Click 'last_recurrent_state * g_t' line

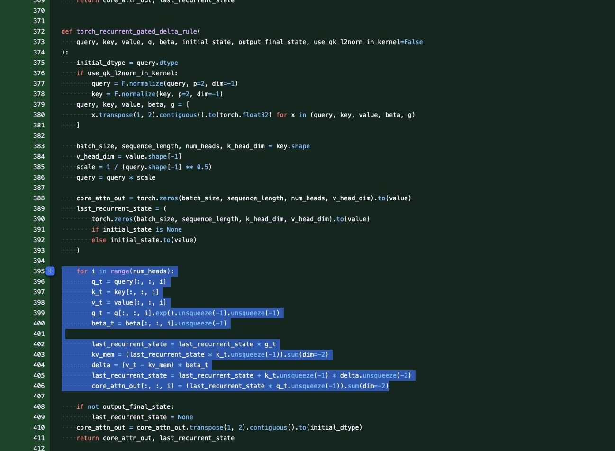coord(184,344)
